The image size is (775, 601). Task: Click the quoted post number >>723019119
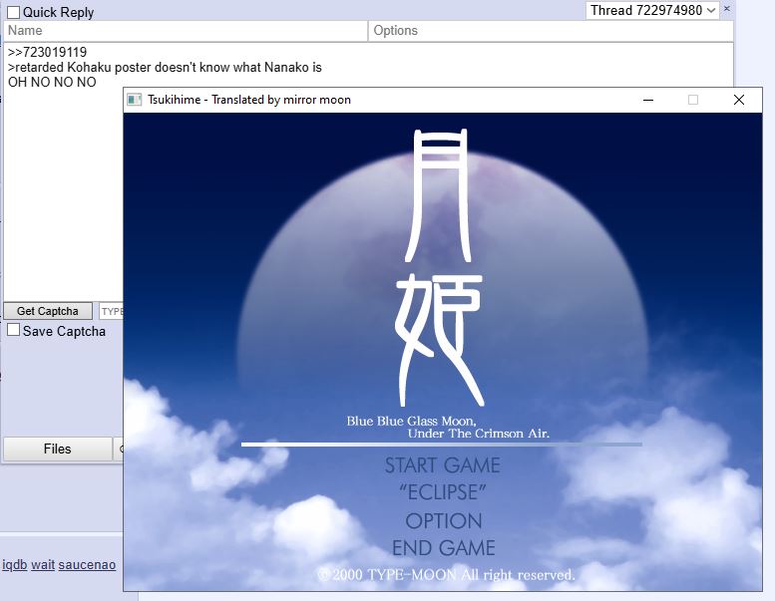48,52
